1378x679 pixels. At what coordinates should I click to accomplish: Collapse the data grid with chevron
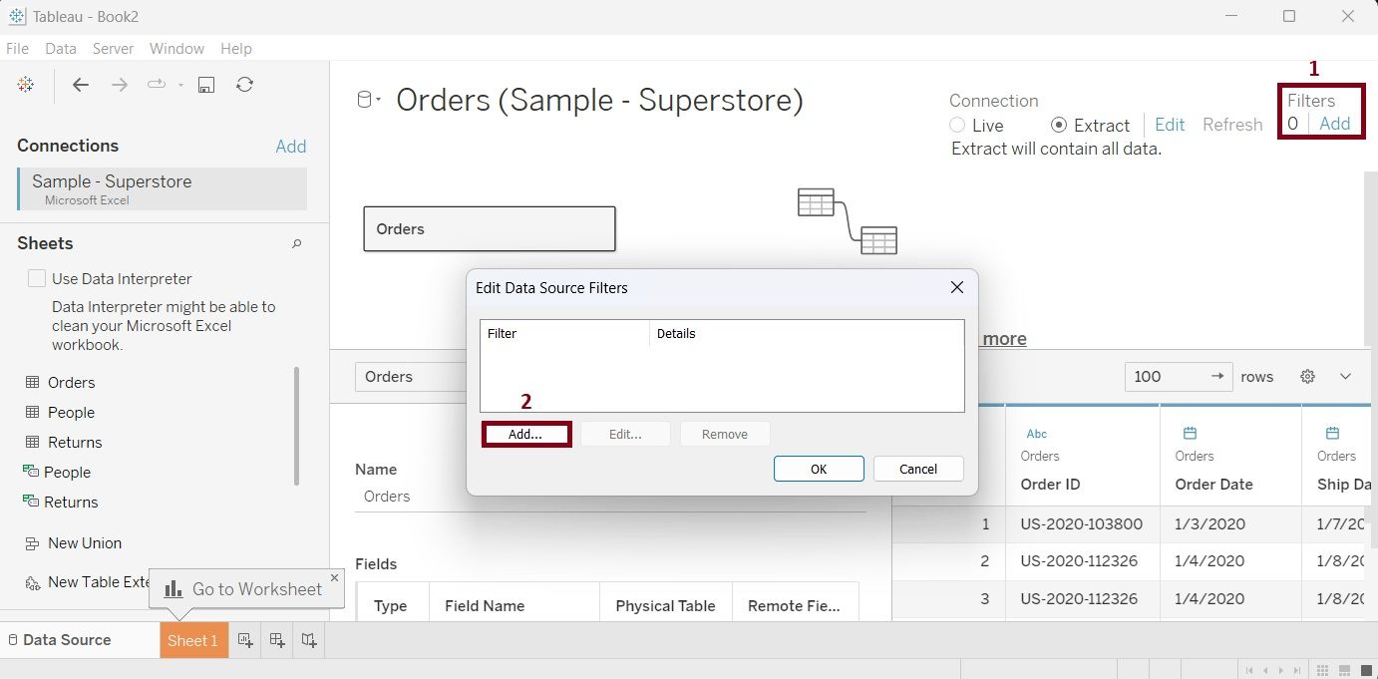tap(1345, 376)
